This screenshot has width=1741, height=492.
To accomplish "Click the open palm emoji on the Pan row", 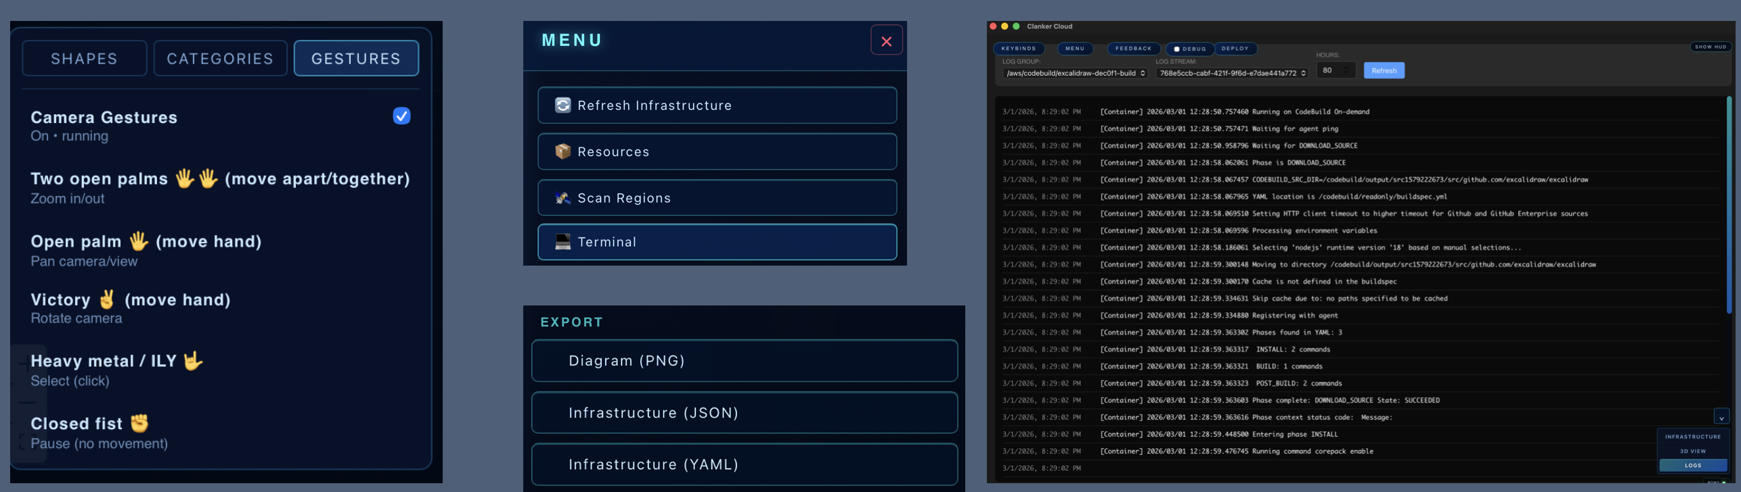I will pos(139,241).
